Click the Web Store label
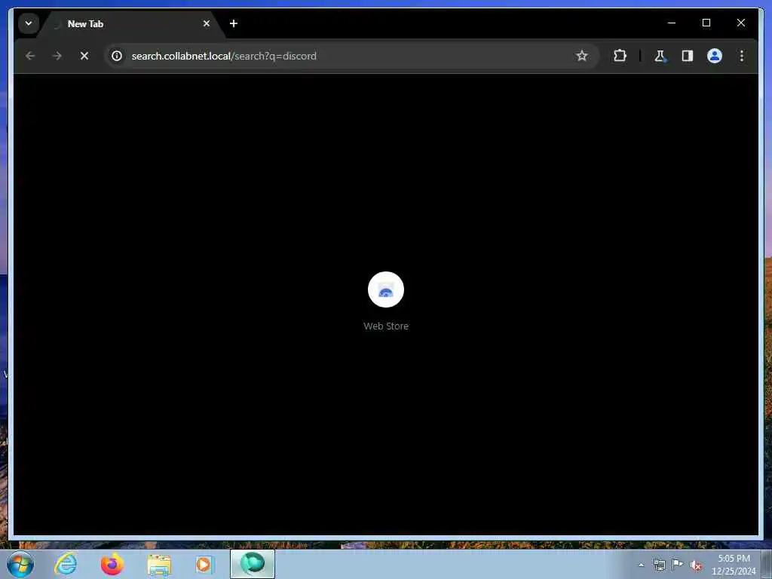 tap(386, 326)
